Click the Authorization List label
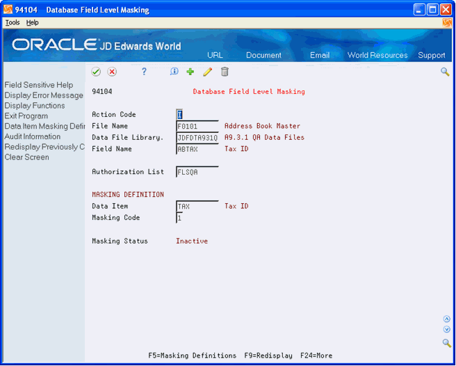This screenshot has height=366, width=456. (x=128, y=172)
